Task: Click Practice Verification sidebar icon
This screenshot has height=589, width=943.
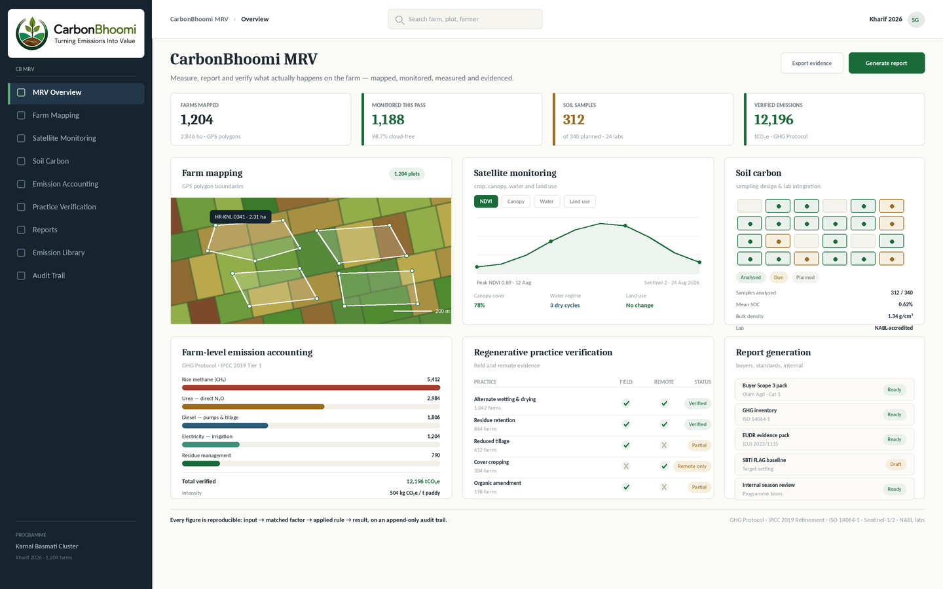Action: coord(21,207)
